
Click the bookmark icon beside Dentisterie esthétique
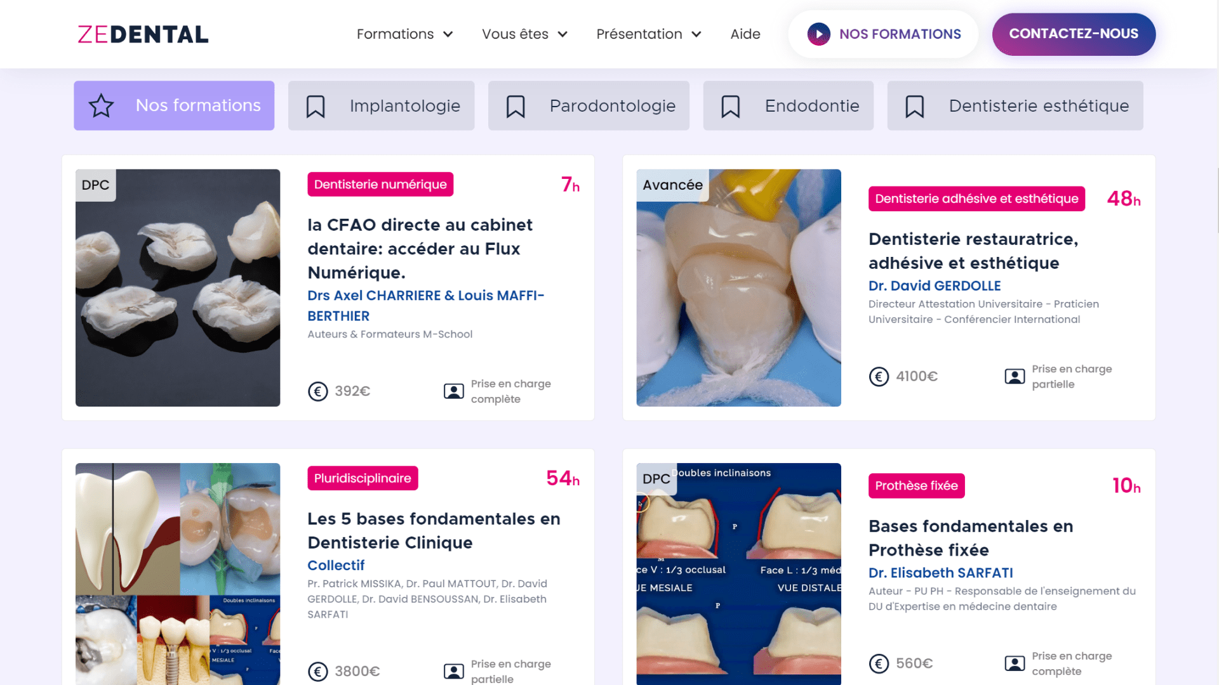(914, 107)
